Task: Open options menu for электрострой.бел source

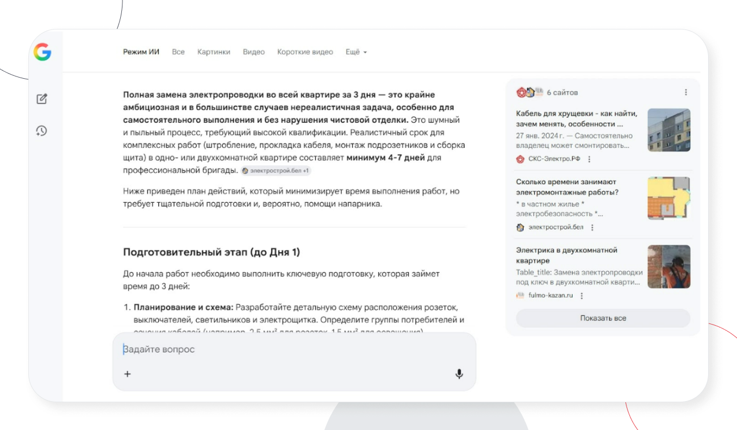Action: (x=592, y=227)
